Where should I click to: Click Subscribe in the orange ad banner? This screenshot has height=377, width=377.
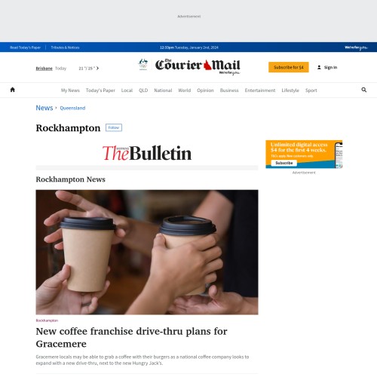(x=284, y=163)
